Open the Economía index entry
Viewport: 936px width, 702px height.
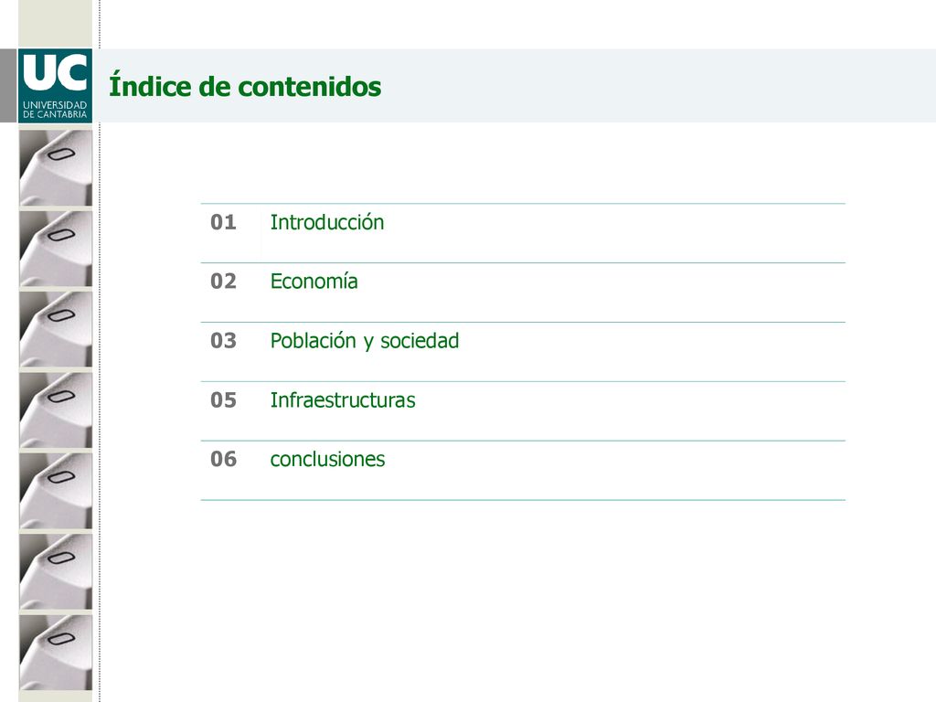(x=314, y=282)
